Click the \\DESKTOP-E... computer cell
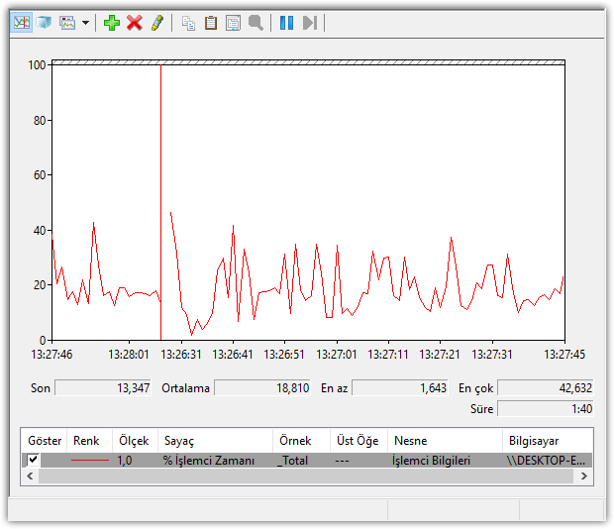The image size is (614, 529). [546, 461]
